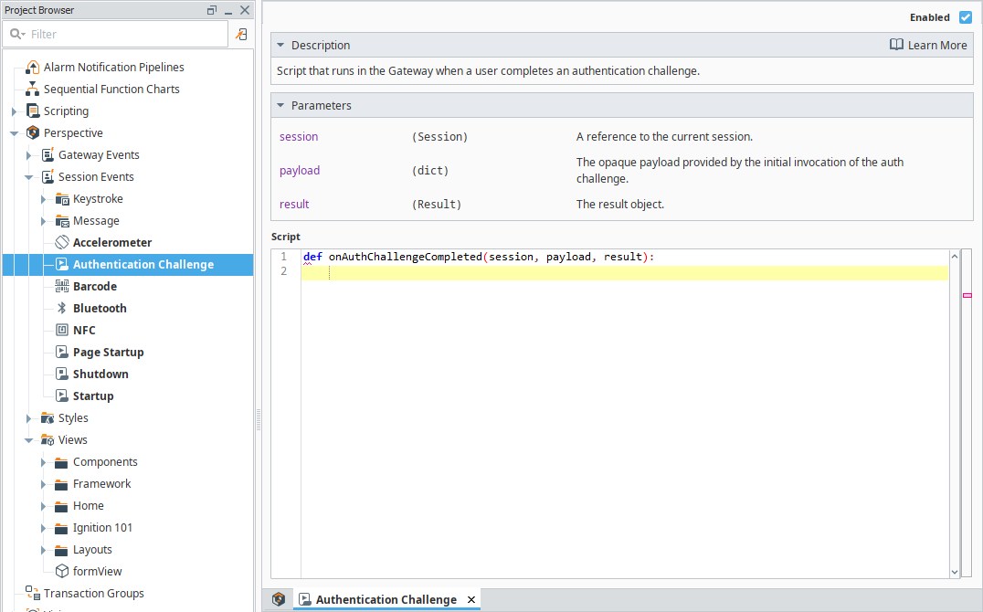This screenshot has height=612, width=983.
Task: Click the Sequential Function Charts icon
Action: 33,89
